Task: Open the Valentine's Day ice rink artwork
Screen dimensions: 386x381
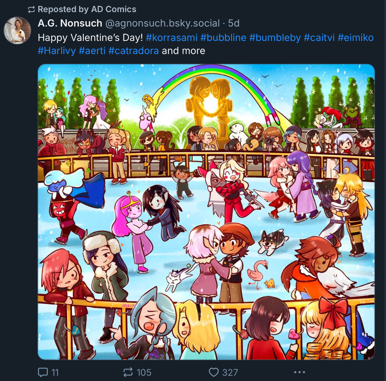Action: [206, 212]
